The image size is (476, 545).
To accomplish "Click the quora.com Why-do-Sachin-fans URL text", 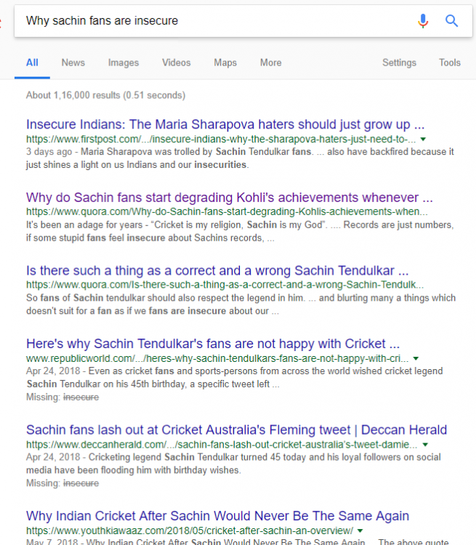I will tap(227, 211).
